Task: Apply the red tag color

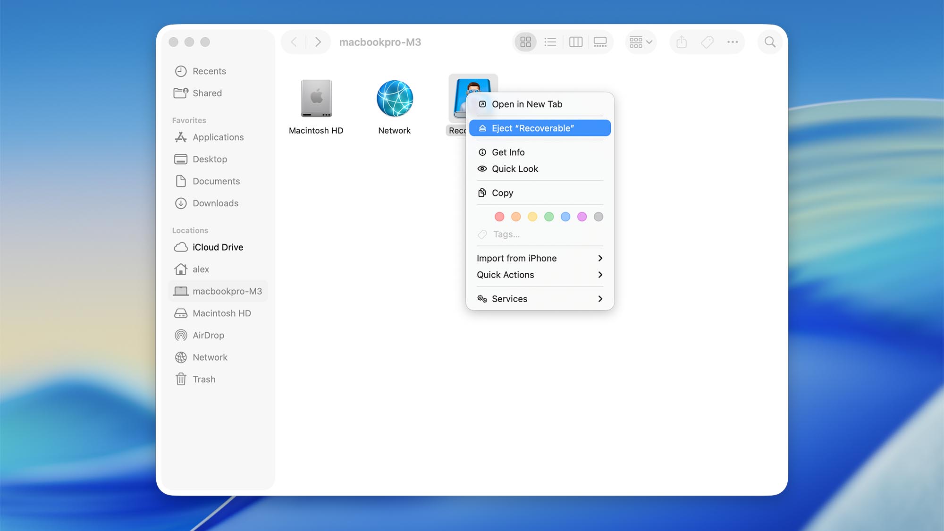Action: click(499, 217)
